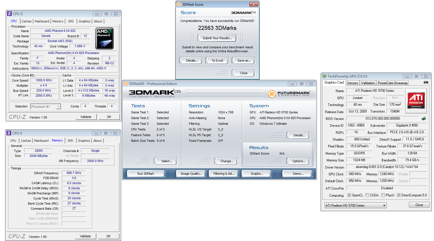Click the Filtering & AA button
The image size is (434, 241).
(x=224, y=174)
